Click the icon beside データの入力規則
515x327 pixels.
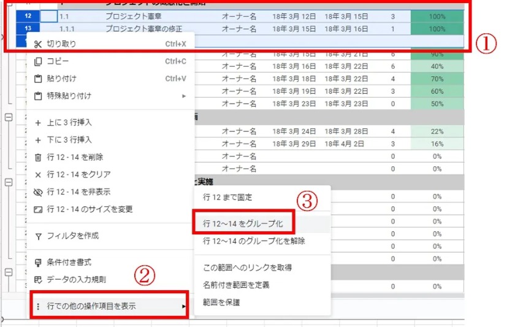tap(38, 280)
